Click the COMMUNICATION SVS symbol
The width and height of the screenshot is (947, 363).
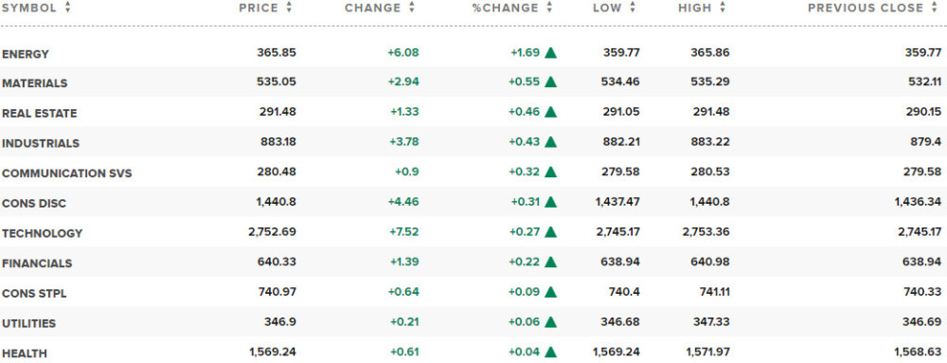(66, 173)
